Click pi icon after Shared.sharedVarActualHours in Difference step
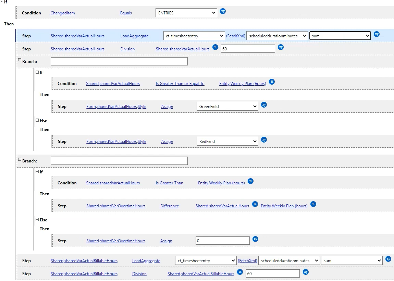The width and height of the screenshot is (394, 281). point(255,204)
